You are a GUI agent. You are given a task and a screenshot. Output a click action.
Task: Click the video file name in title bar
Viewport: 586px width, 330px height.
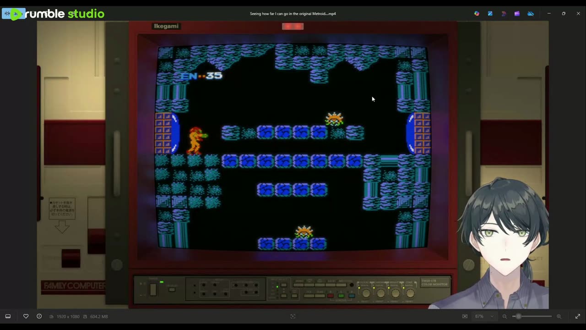click(x=293, y=14)
